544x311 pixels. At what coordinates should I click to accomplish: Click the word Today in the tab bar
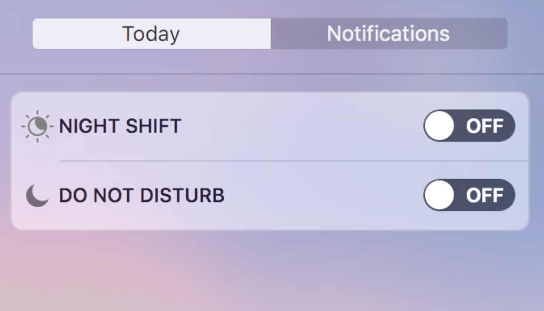click(151, 34)
